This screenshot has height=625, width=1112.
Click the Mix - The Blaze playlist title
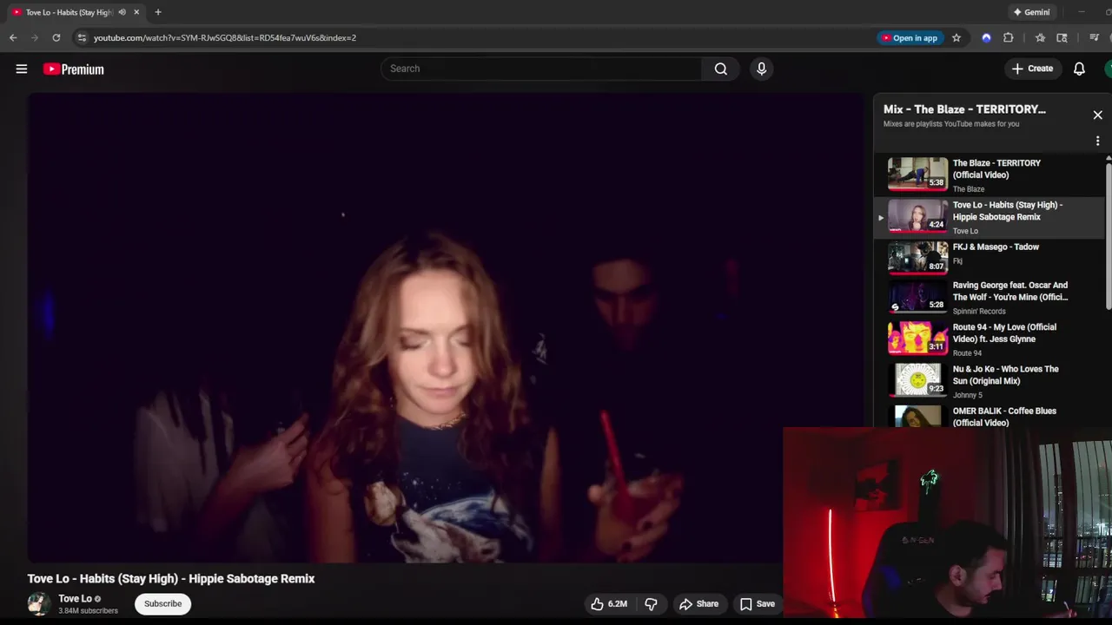coord(964,109)
